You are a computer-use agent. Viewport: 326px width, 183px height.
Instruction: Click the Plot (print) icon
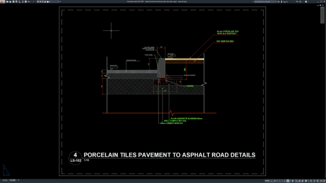pos(26,2)
